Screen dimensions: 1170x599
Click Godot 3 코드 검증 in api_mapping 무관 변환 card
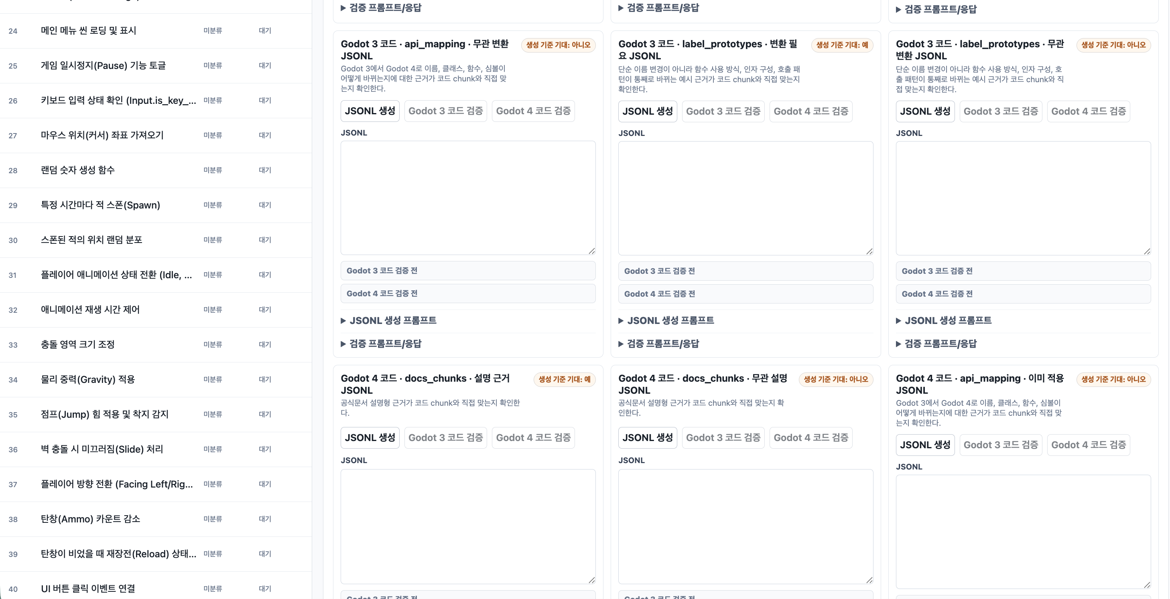[445, 111]
